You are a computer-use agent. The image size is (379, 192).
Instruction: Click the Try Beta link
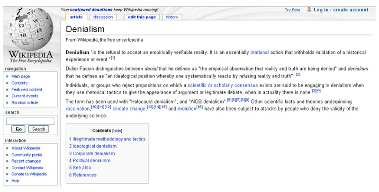click(292, 10)
